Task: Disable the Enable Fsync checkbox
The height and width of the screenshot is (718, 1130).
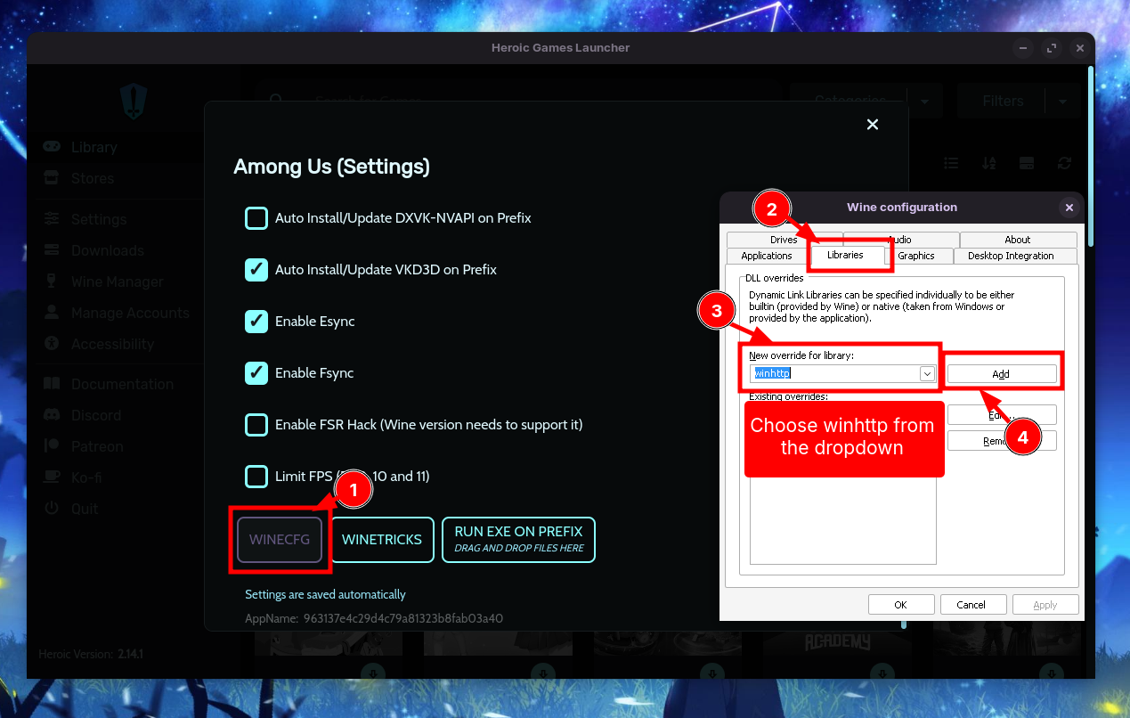Action: click(x=256, y=373)
